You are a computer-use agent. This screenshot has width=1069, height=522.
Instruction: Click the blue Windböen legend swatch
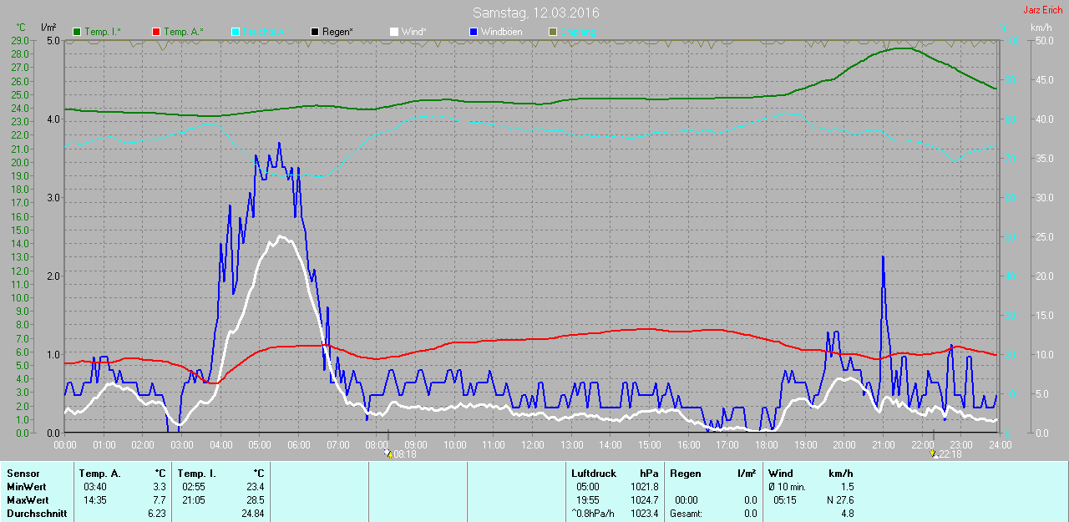point(473,32)
